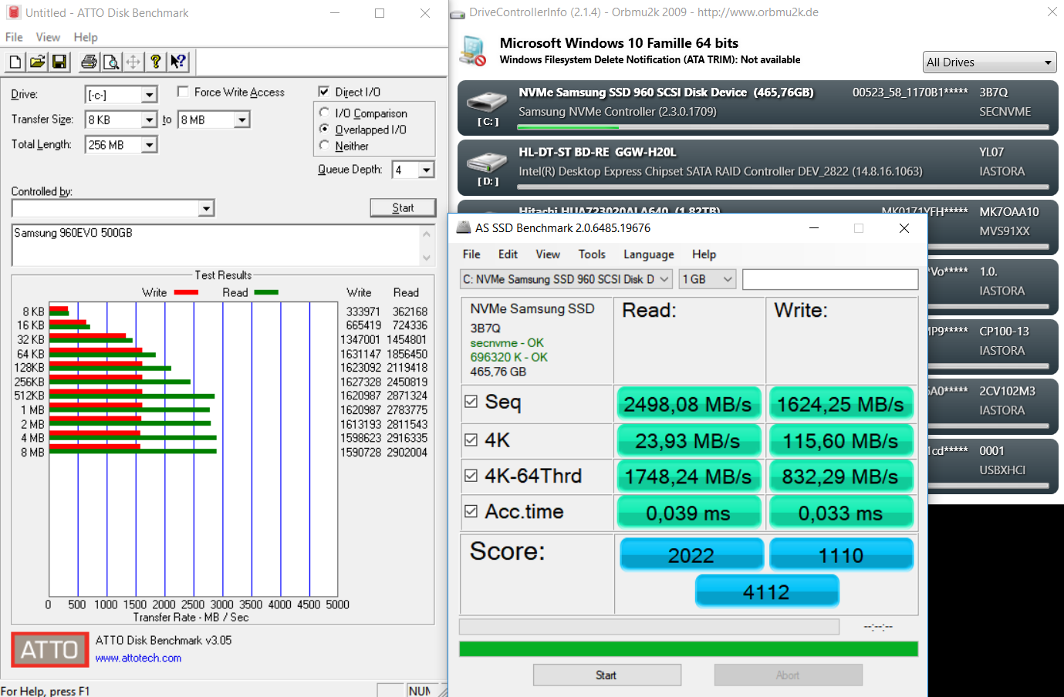Toggle the Direct I/O checkbox
This screenshot has width=1064, height=697.
coord(324,92)
